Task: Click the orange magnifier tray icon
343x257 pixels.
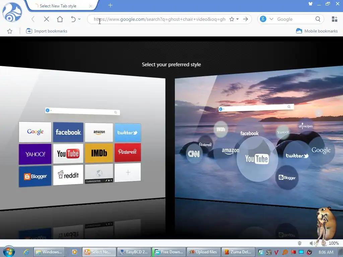Action: (x=285, y=252)
